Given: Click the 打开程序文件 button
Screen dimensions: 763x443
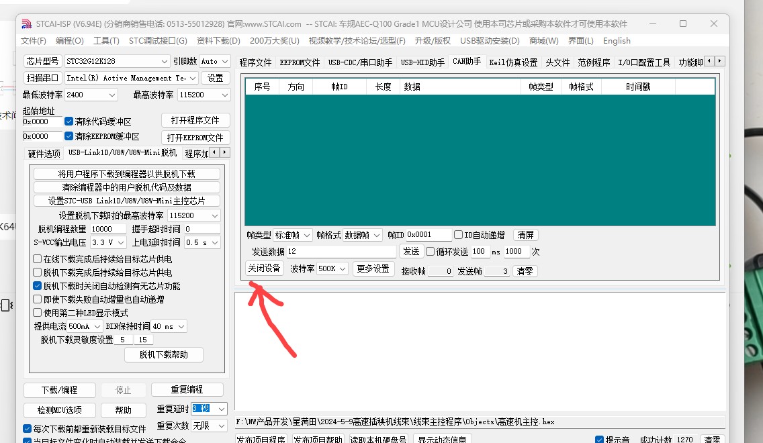Looking at the screenshot, I should coord(195,121).
